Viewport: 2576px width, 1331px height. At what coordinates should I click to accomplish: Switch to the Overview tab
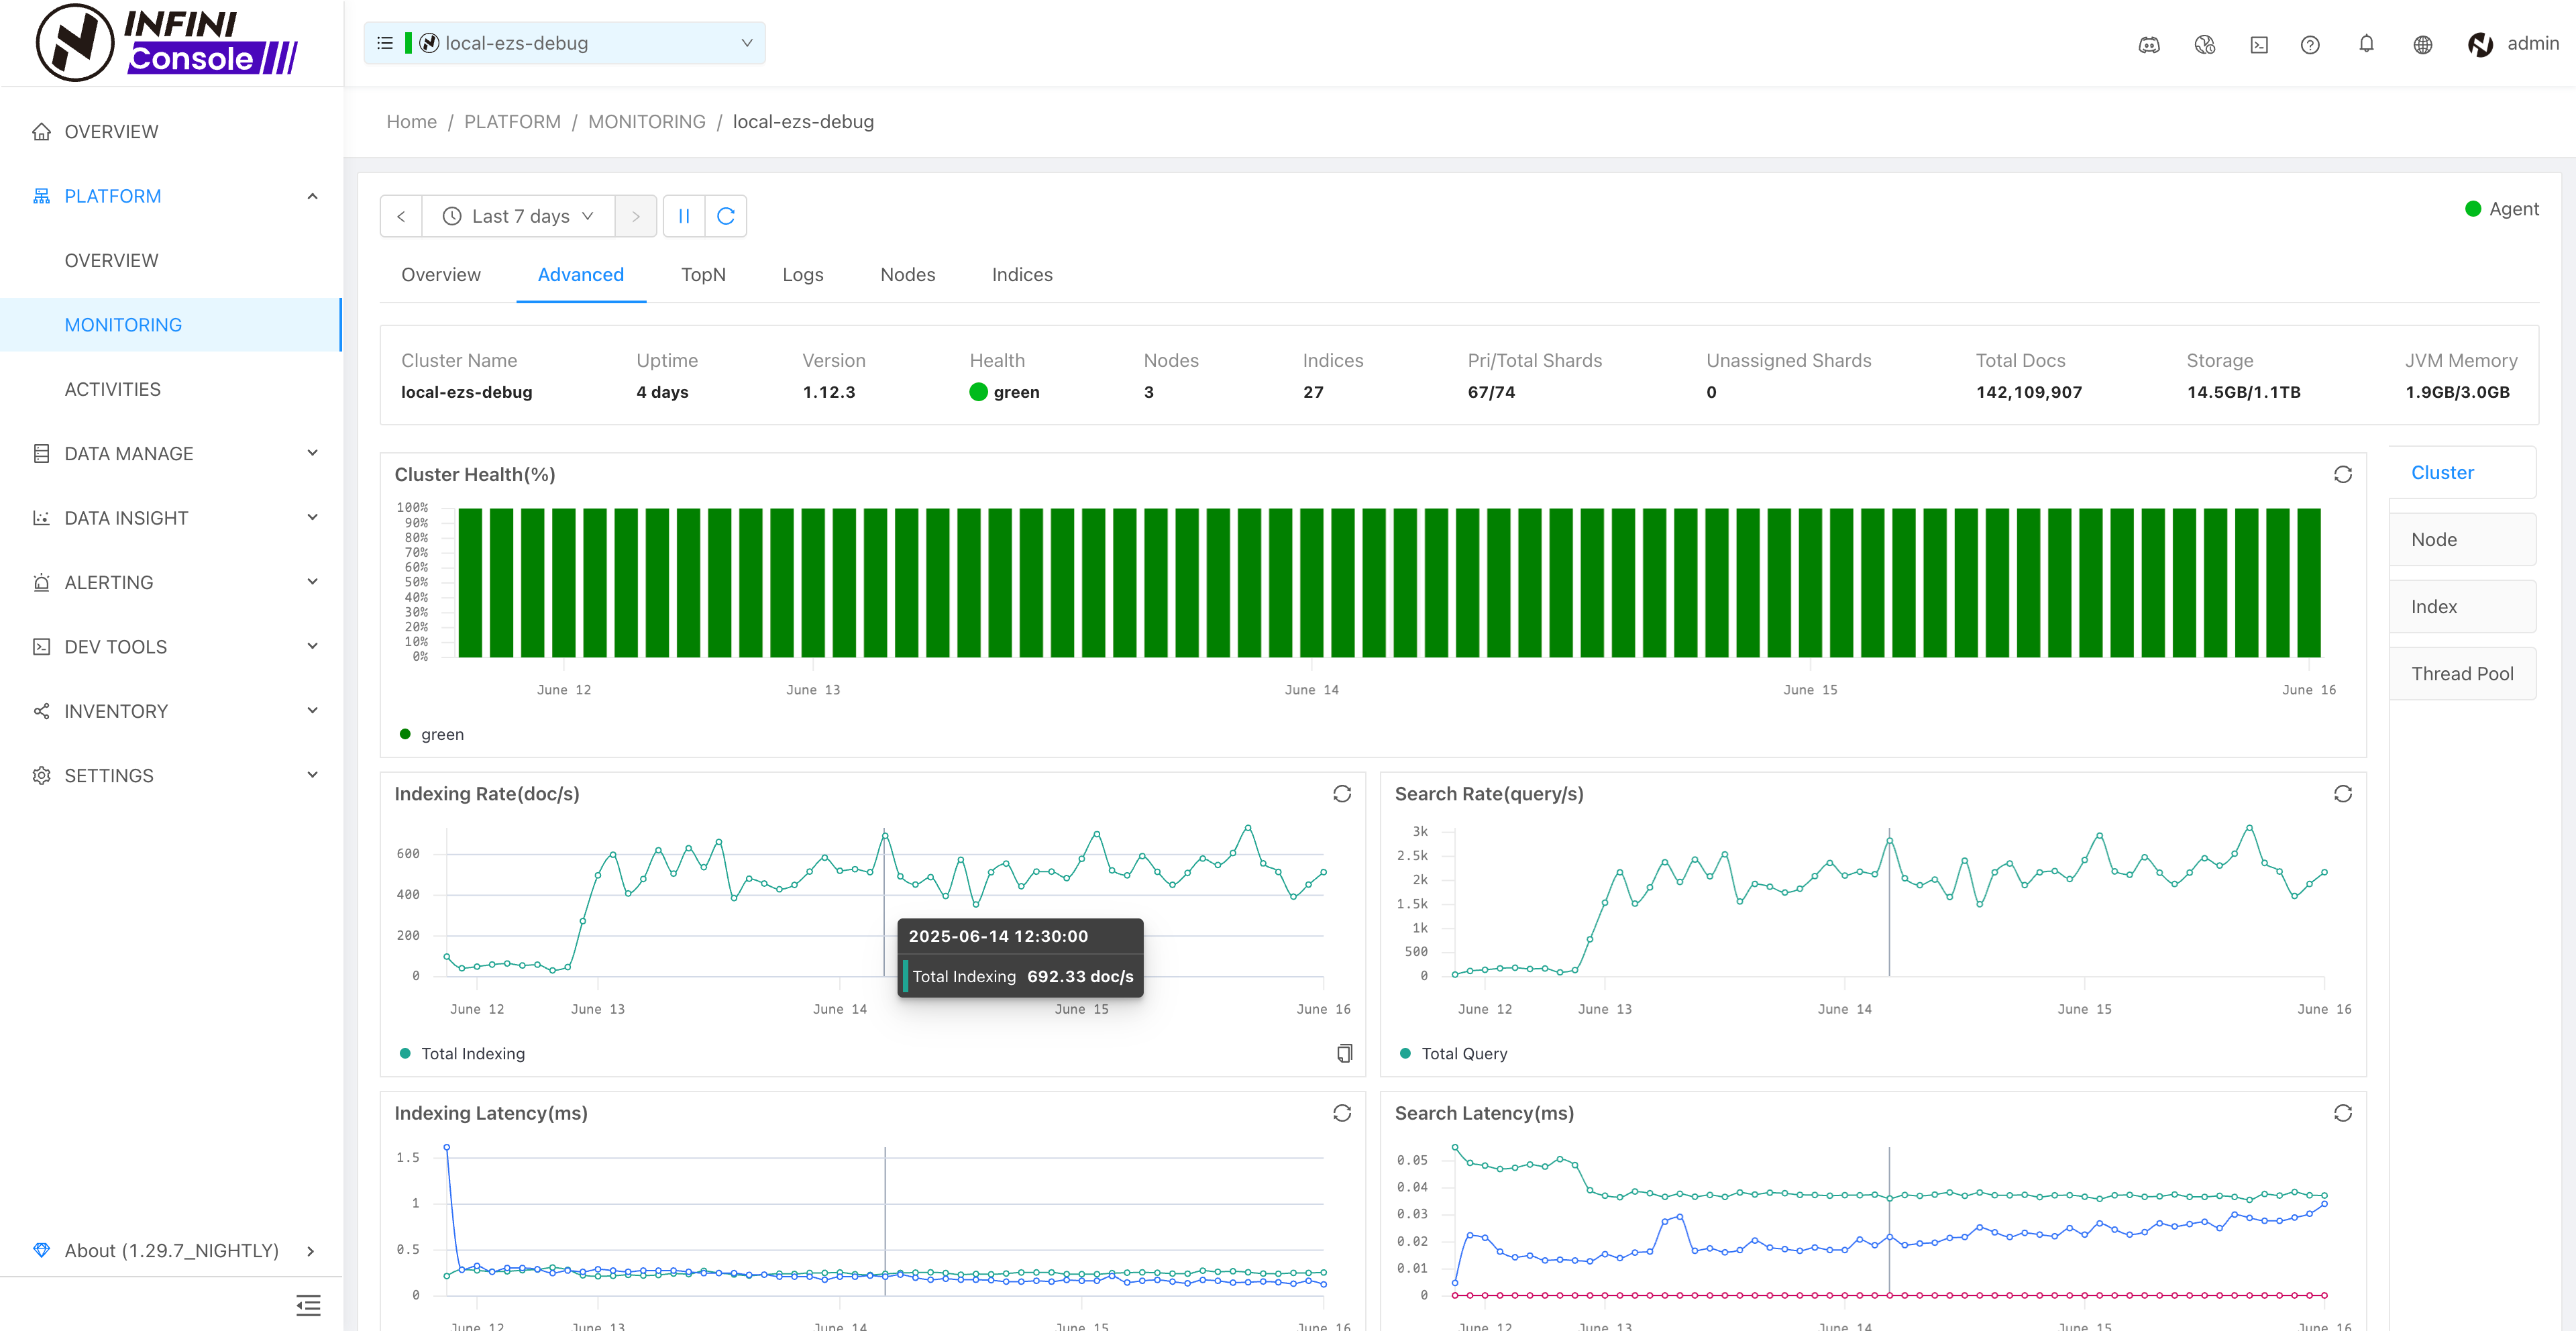441,275
